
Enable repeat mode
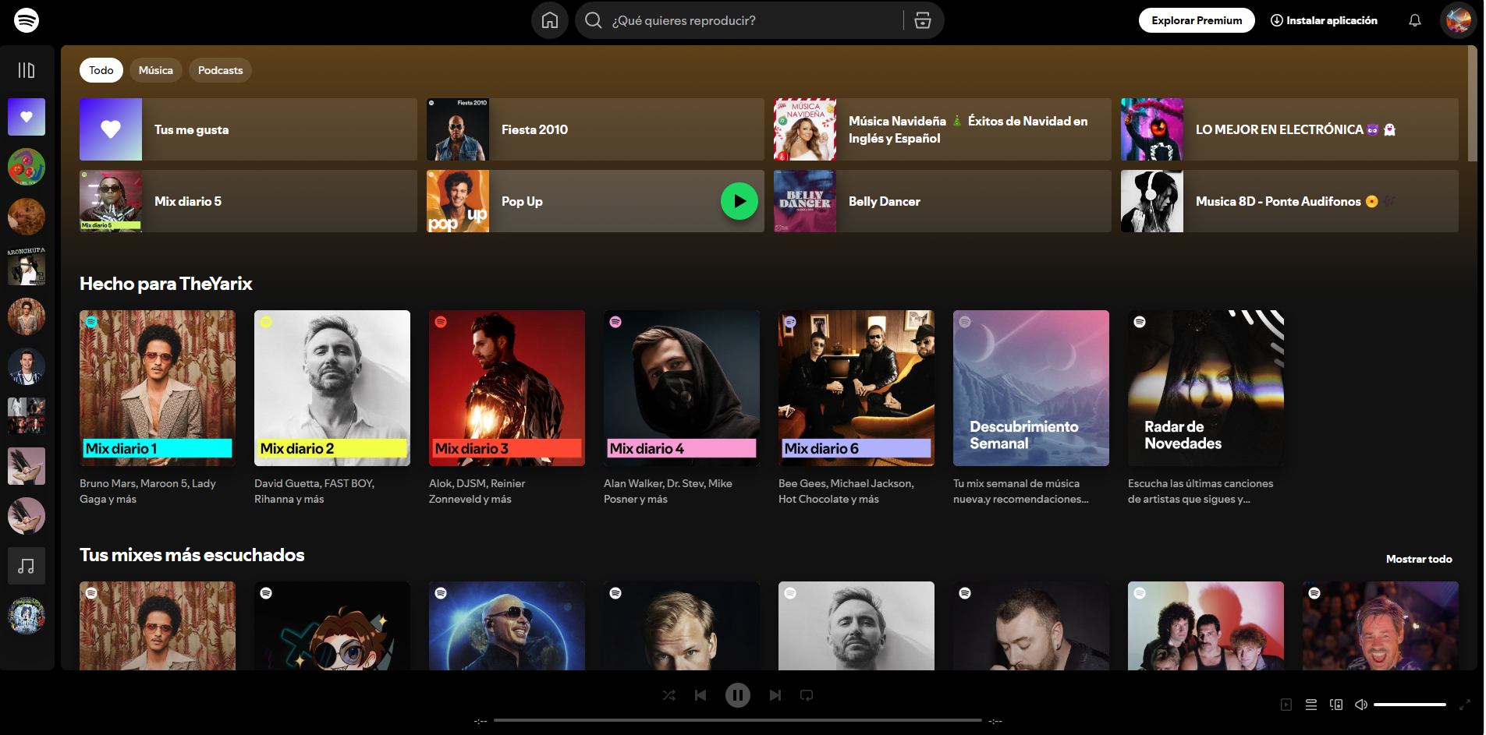point(806,694)
